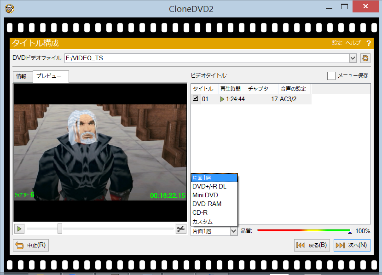Click the 1:24:44 playback time cell
The image size is (382, 275).
[x=235, y=99]
